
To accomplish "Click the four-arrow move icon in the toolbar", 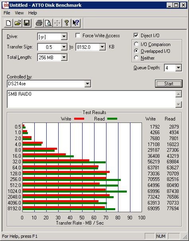I will (57, 23).
